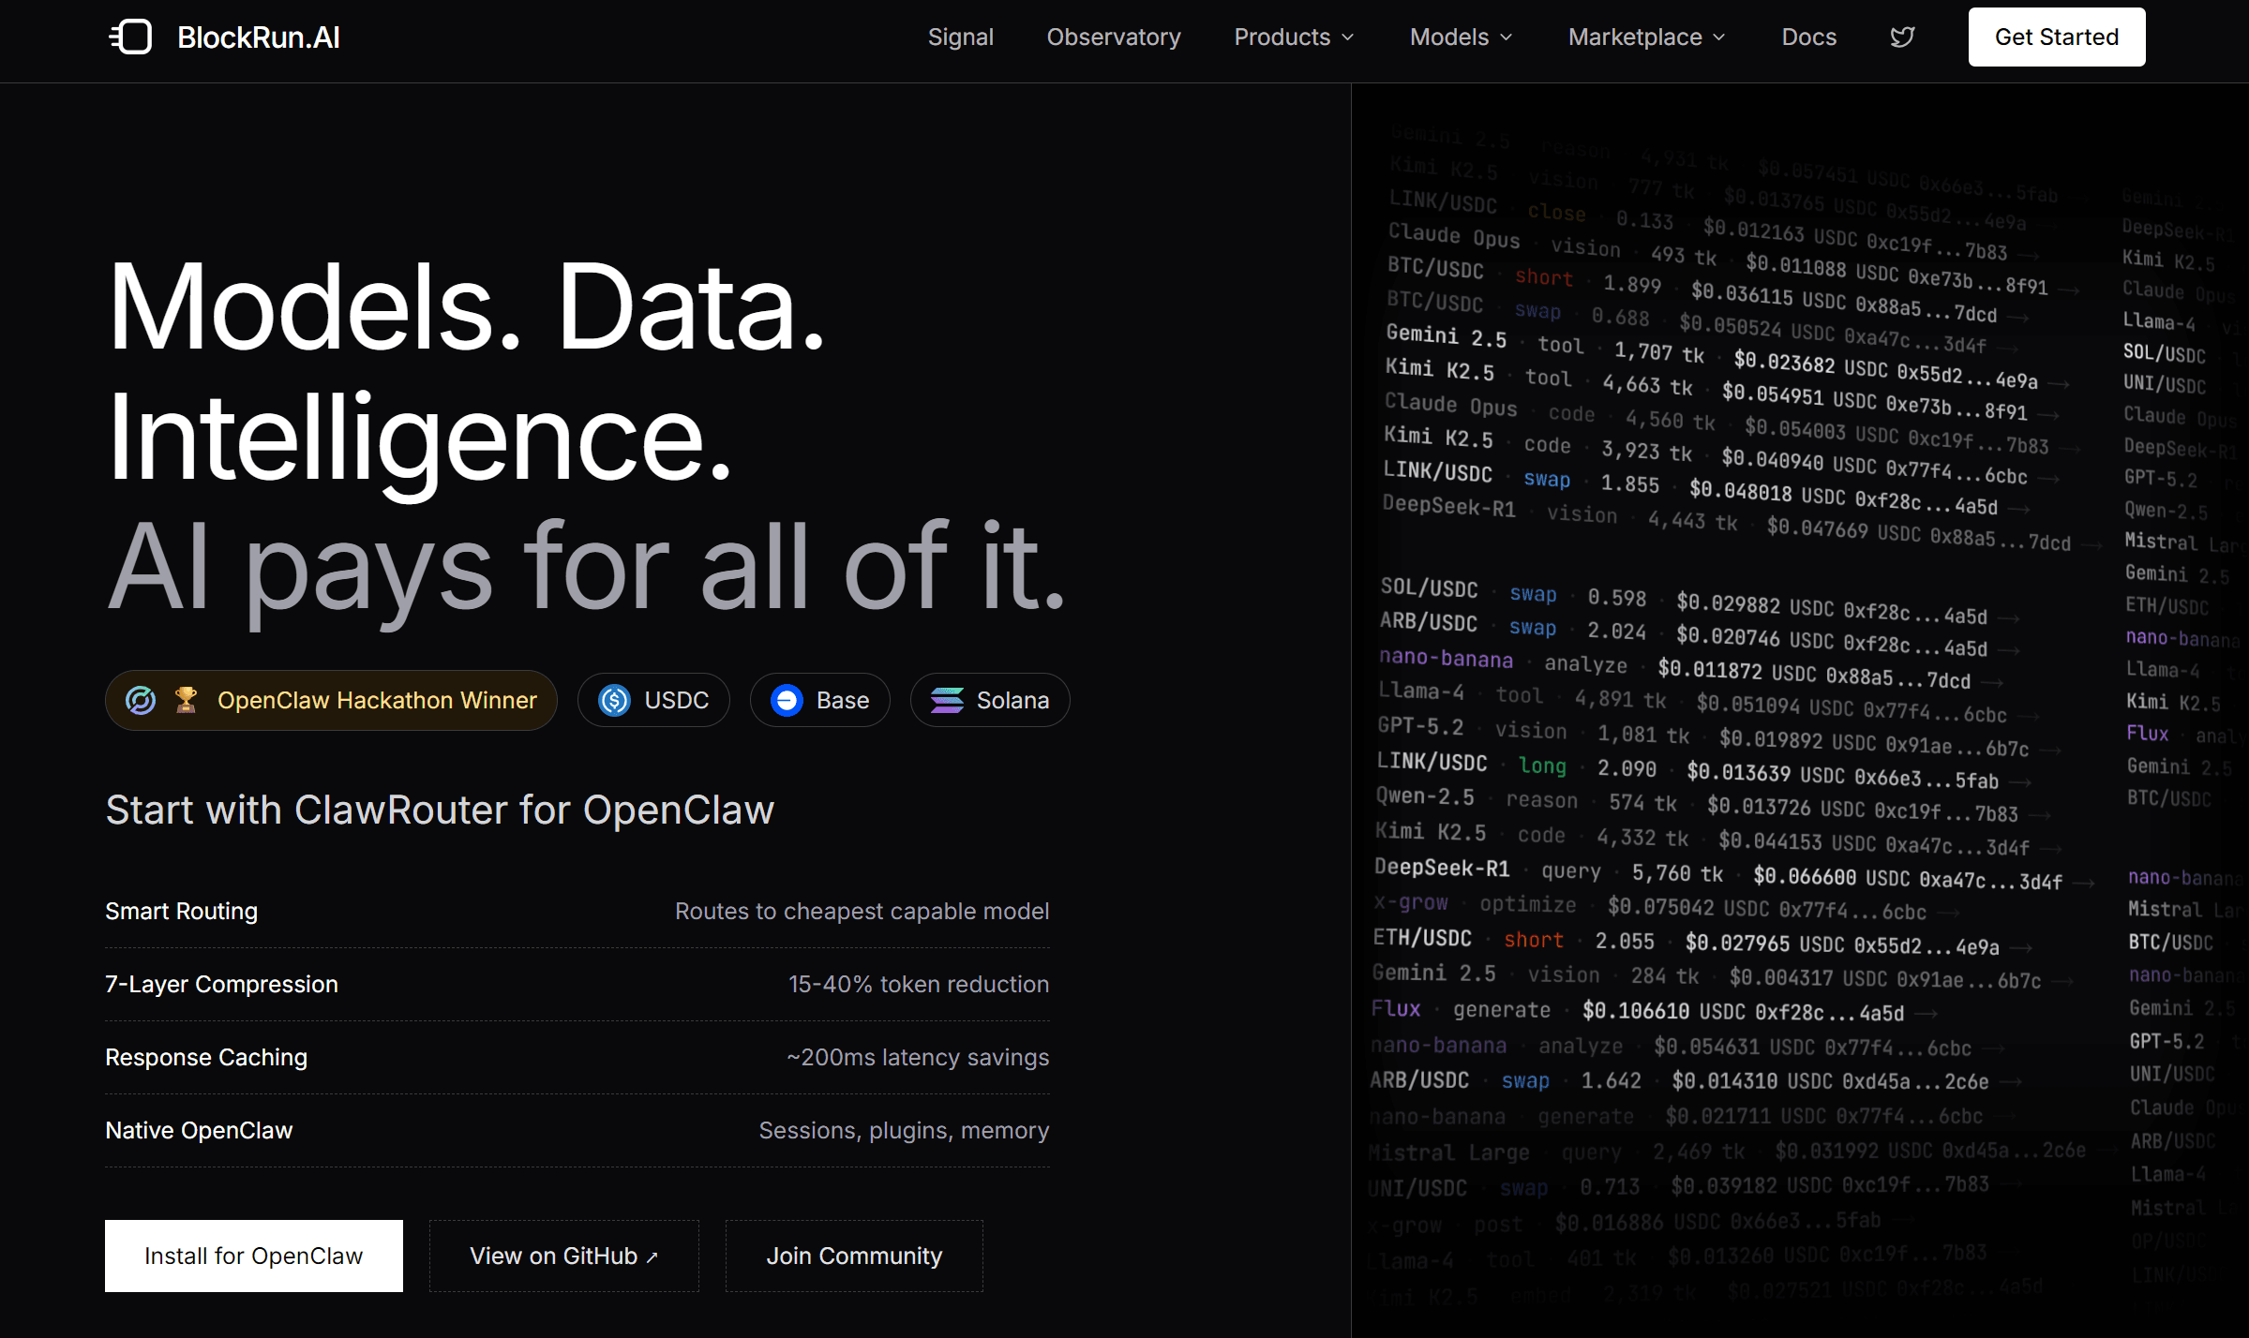This screenshot has width=2249, height=1338.
Task: Click the BlockRun.AI brand name text
Action: (259, 37)
